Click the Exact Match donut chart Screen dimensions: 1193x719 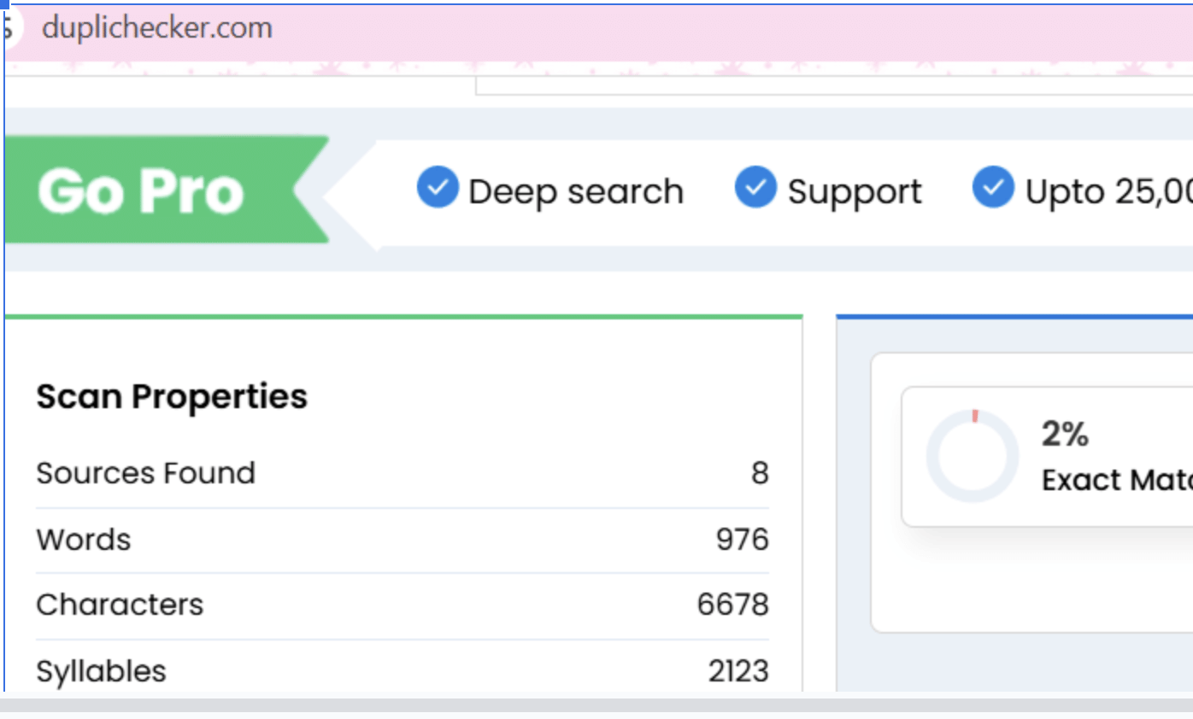973,455
